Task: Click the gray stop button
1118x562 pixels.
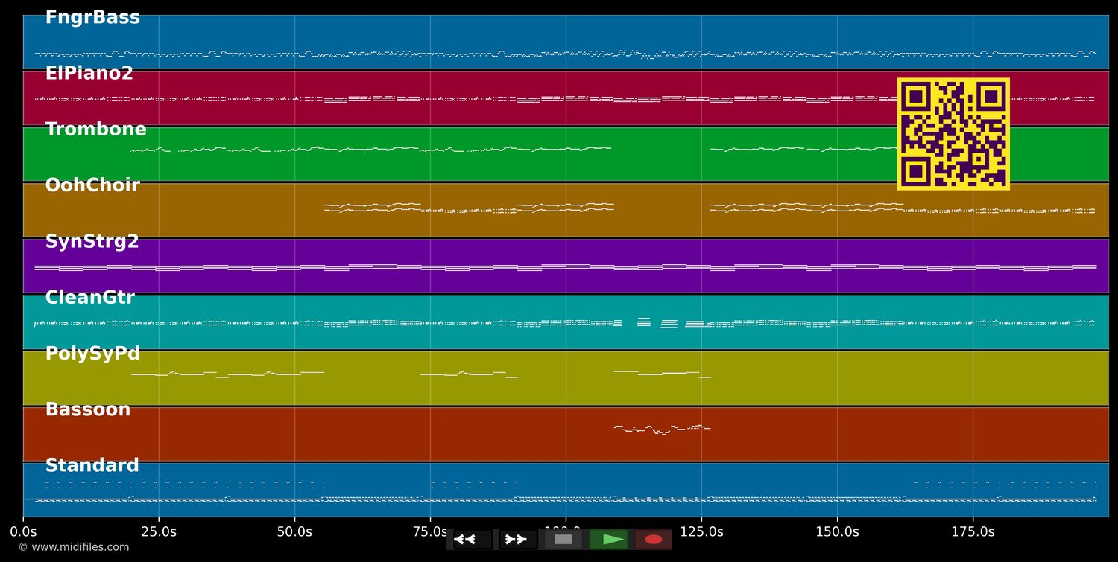Action: tap(563, 540)
